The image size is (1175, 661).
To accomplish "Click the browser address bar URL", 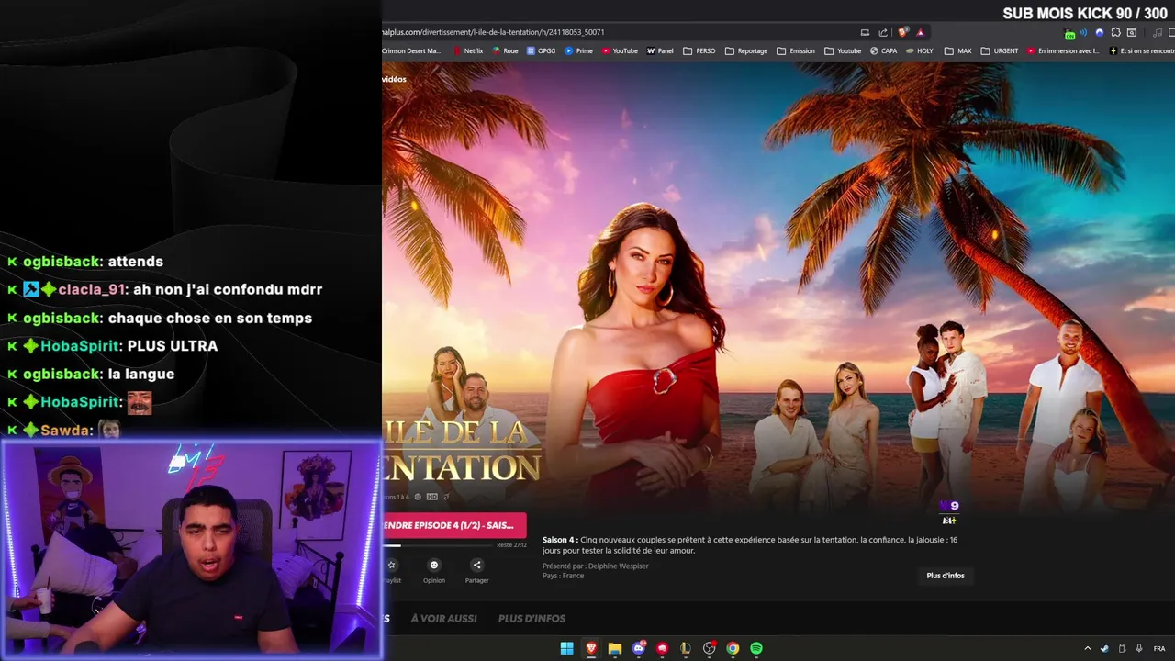I will click(x=493, y=32).
